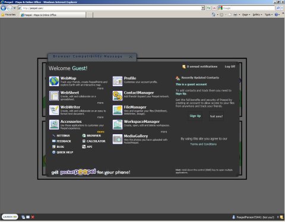Click the Launch button in bottom bar
This screenshot has height=222, width=285.
click(x=9, y=217)
